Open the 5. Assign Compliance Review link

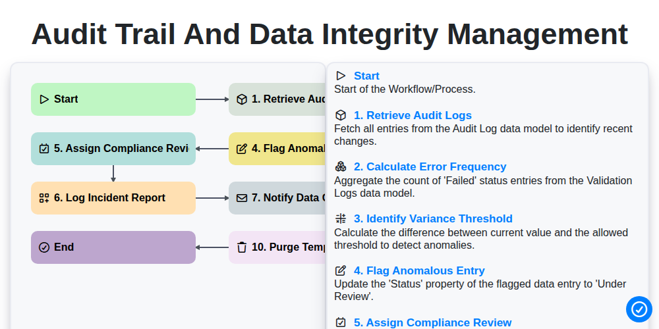432,322
